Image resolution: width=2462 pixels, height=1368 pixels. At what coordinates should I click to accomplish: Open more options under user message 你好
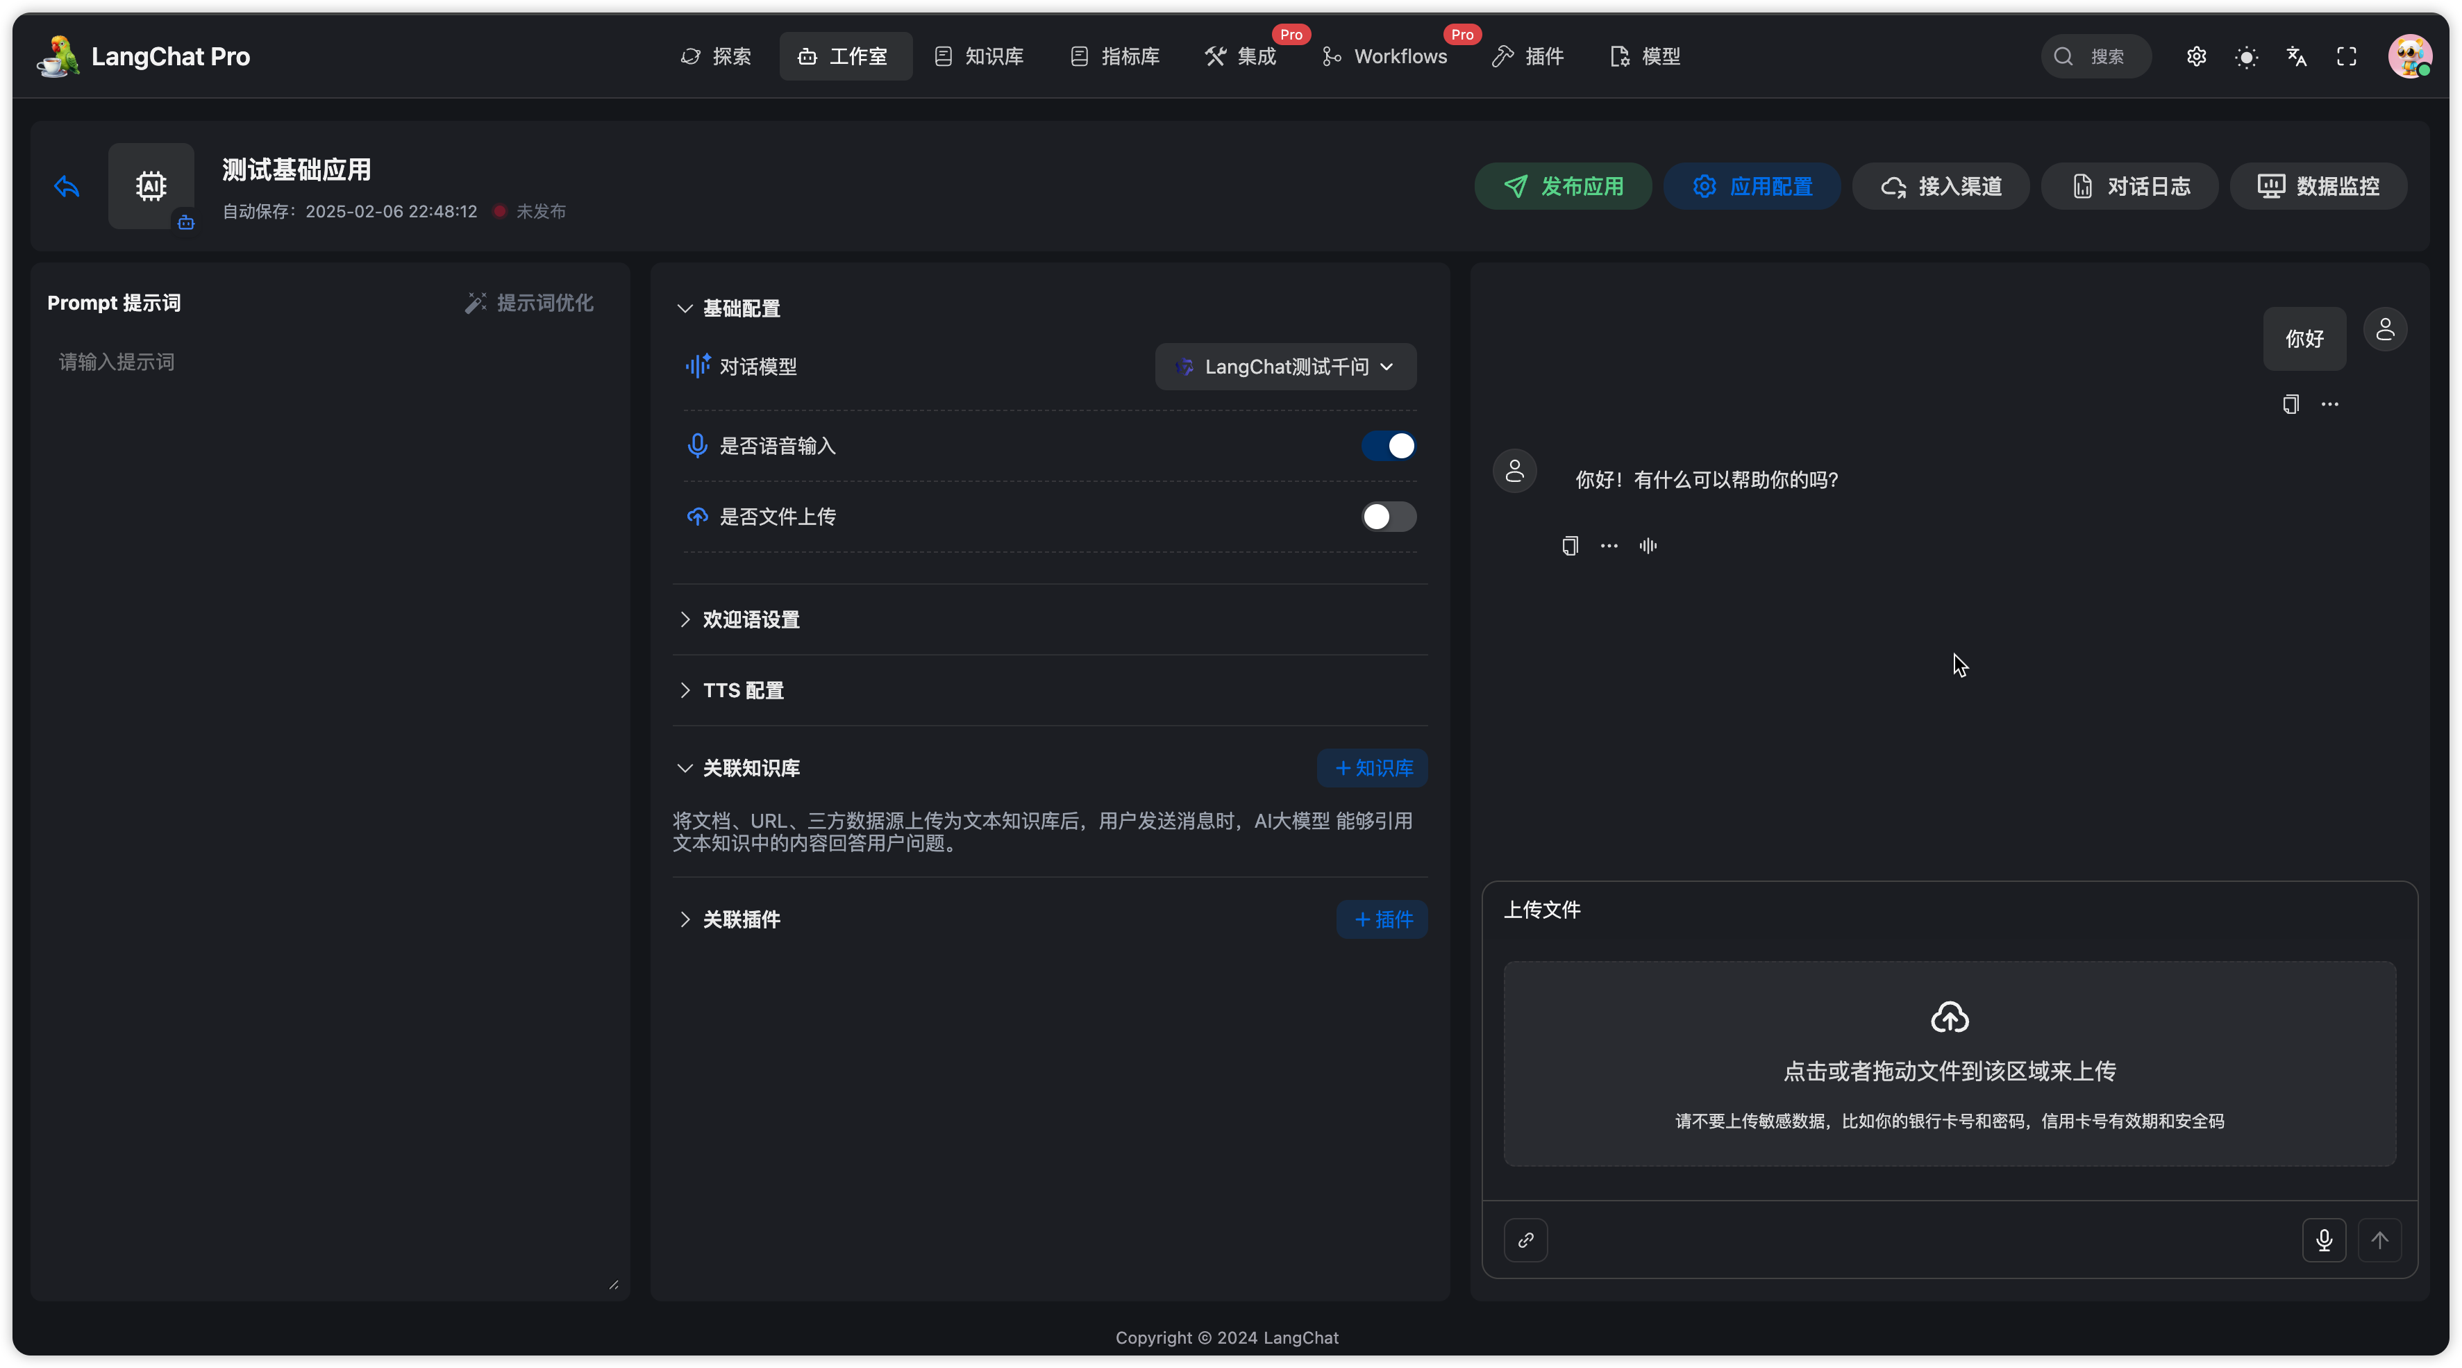2330,404
